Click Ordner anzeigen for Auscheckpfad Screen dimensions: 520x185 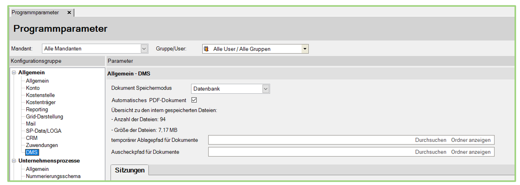click(x=471, y=152)
